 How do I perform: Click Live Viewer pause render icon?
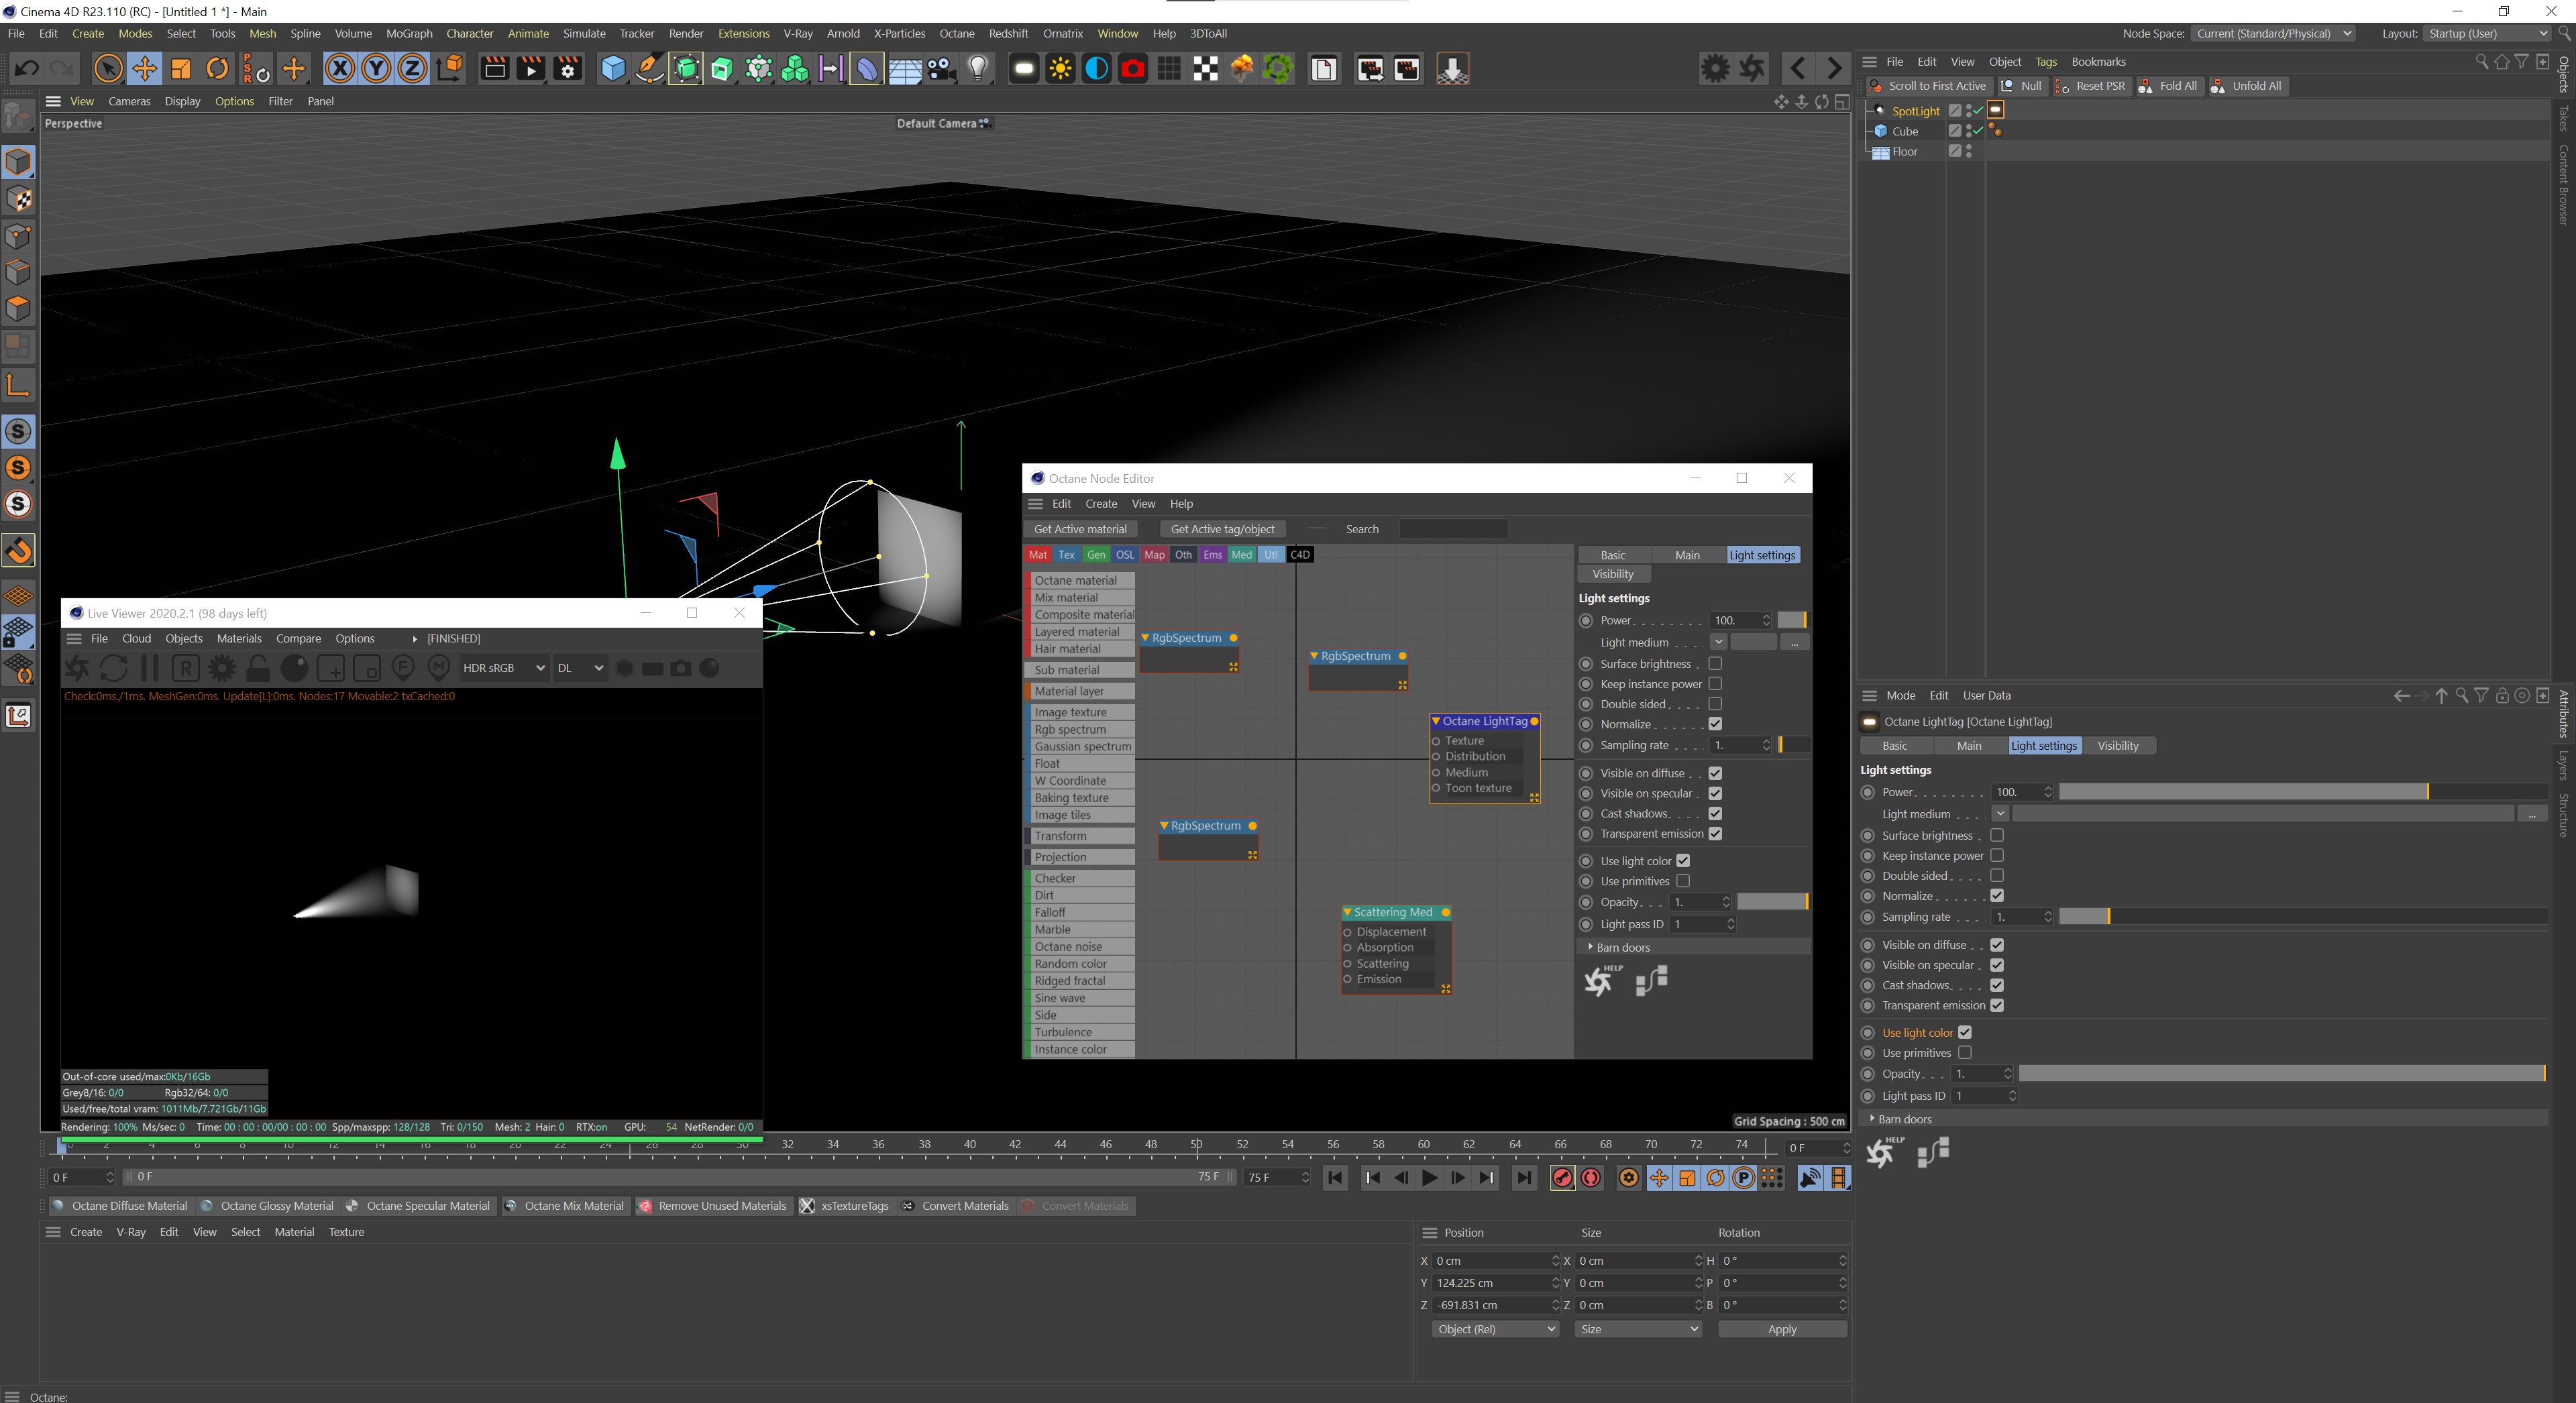pyautogui.click(x=150, y=668)
